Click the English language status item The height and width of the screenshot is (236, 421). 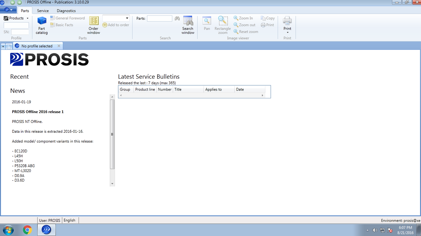point(69,220)
